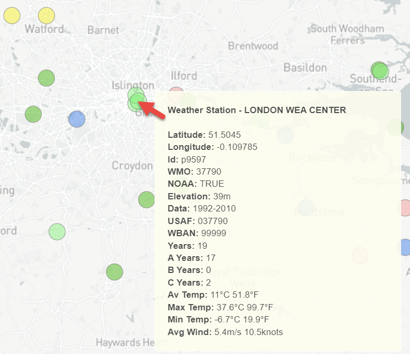Click the green marker just below Croydon
Viewport: 410px width, 354px height.
click(x=146, y=199)
